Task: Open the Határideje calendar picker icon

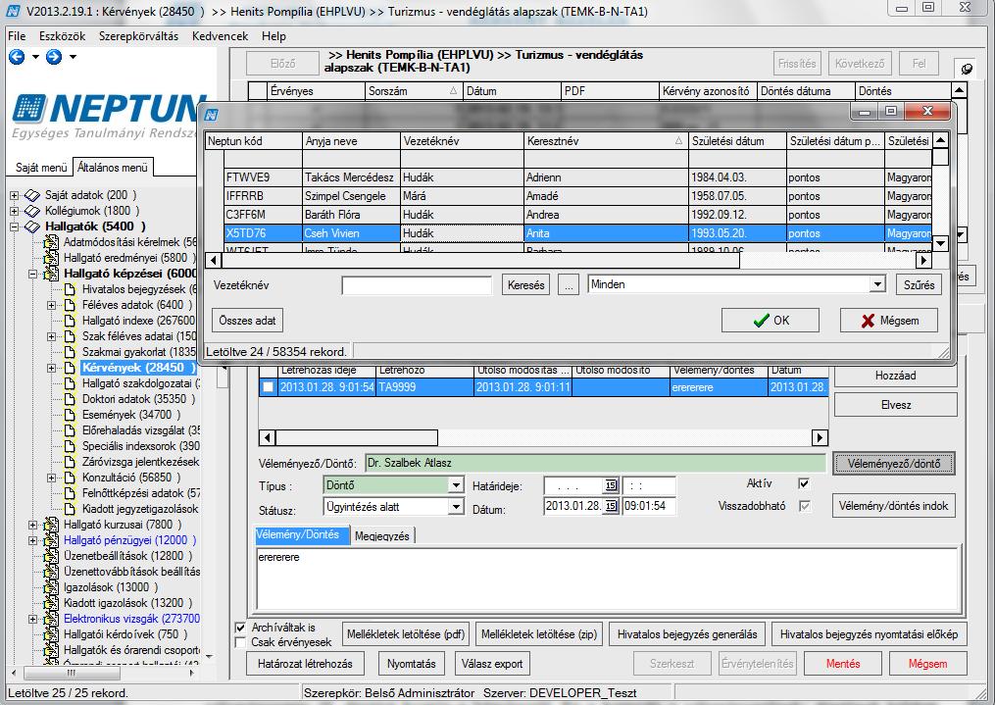Action: pyautogui.click(x=611, y=485)
